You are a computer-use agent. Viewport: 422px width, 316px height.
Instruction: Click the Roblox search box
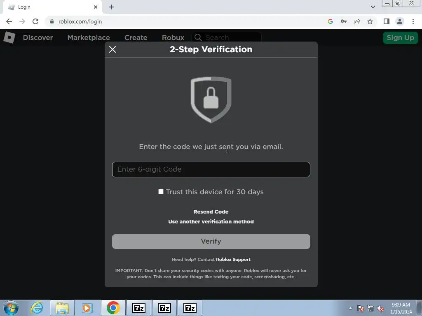point(227,37)
